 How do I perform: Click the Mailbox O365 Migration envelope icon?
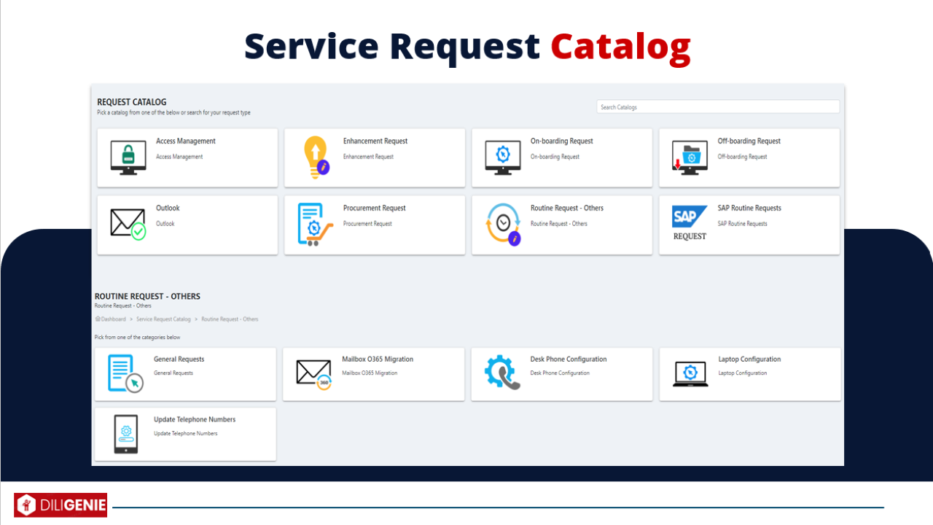(313, 373)
